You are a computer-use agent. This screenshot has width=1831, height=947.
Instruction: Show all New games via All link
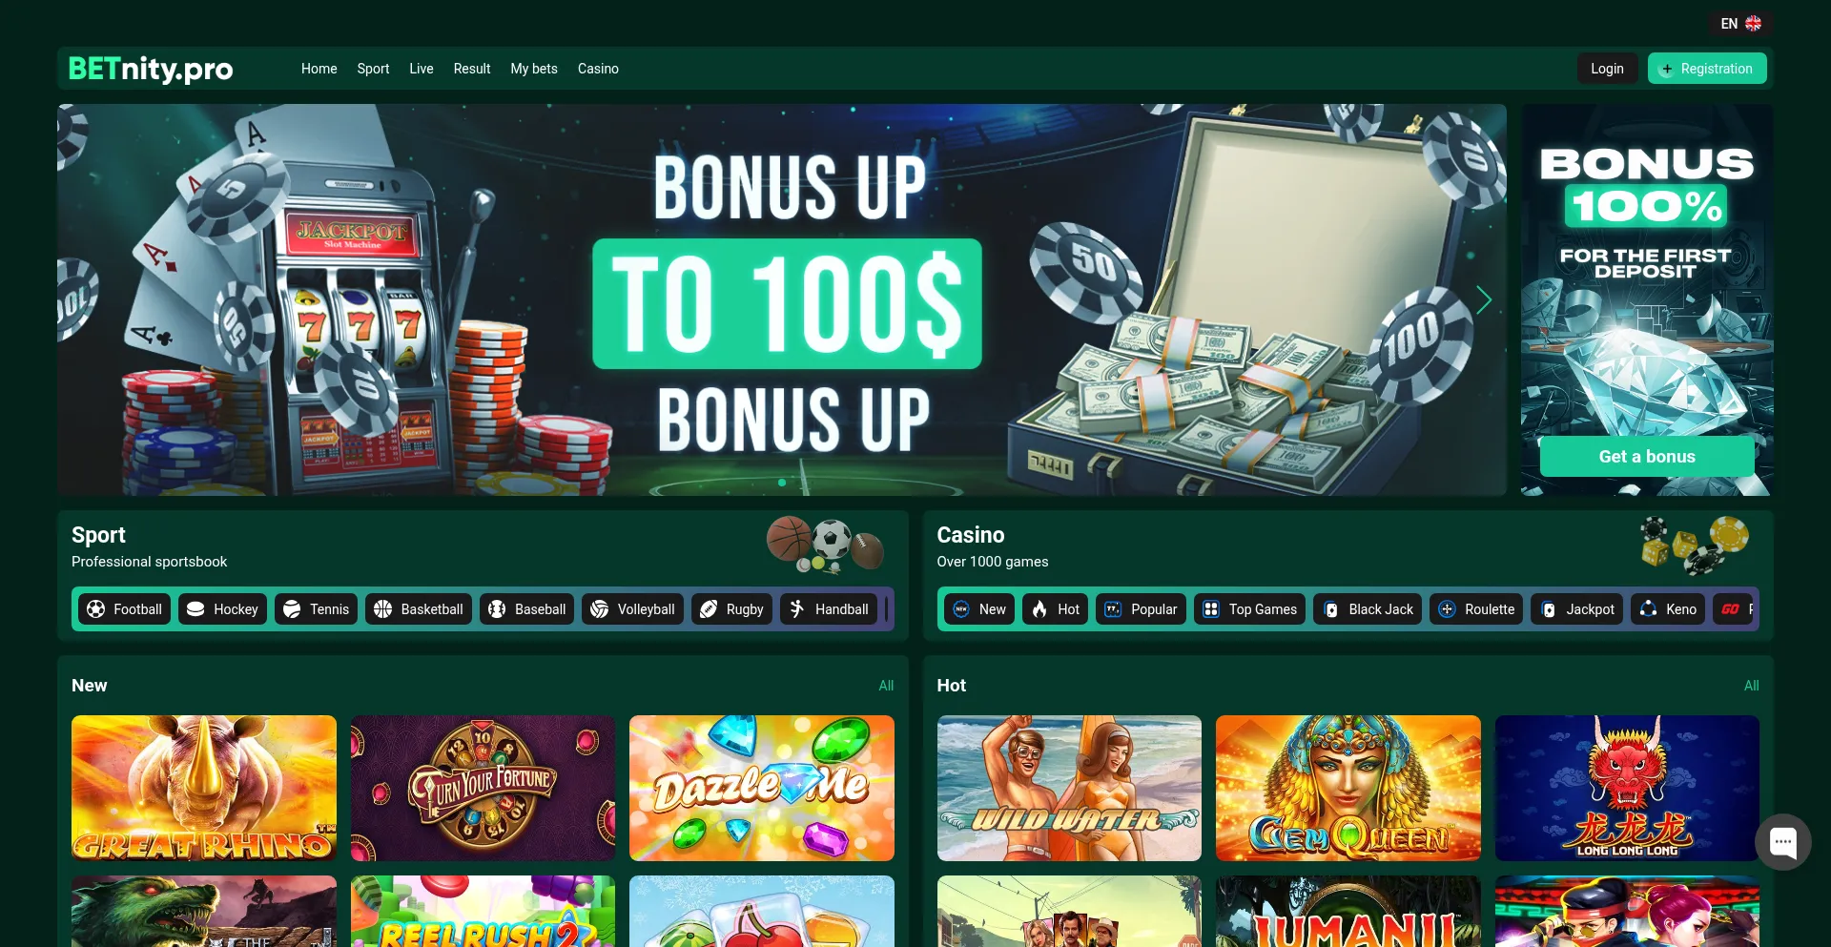coord(886,686)
